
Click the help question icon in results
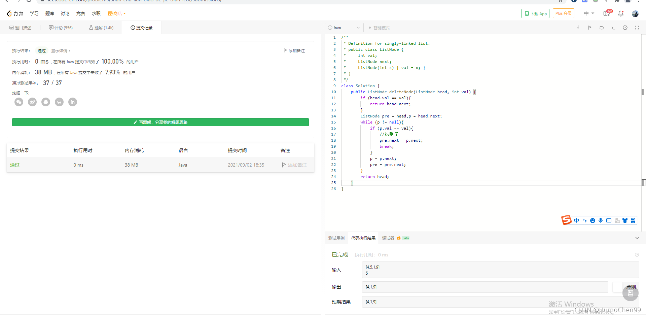click(637, 255)
